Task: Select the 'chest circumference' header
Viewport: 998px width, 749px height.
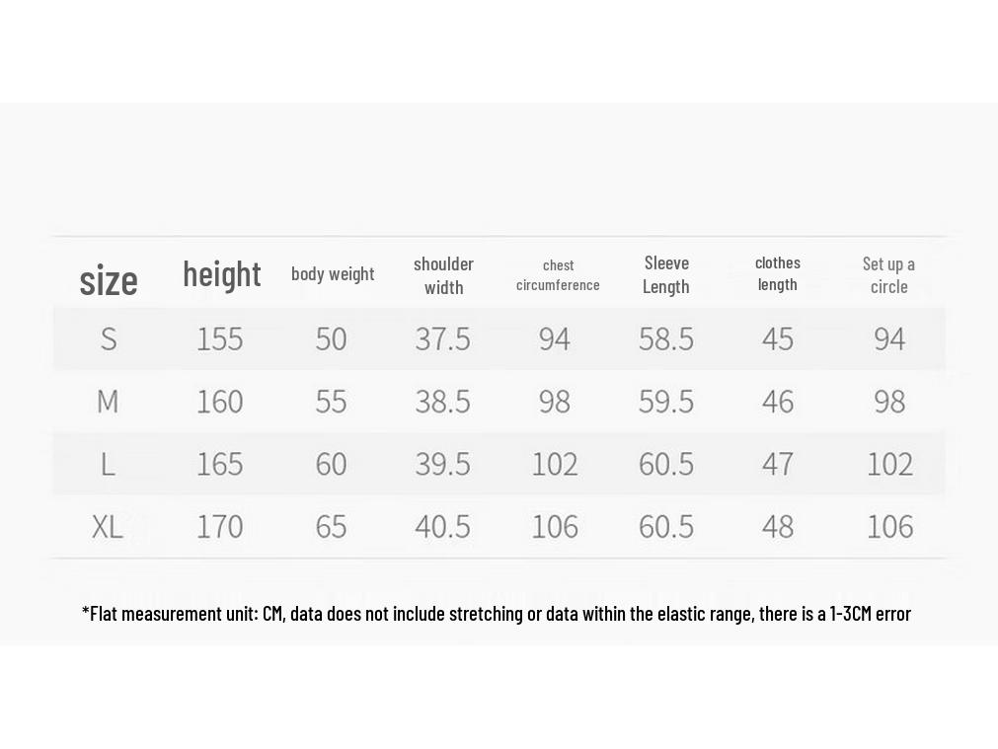Action: pyautogui.click(x=558, y=275)
